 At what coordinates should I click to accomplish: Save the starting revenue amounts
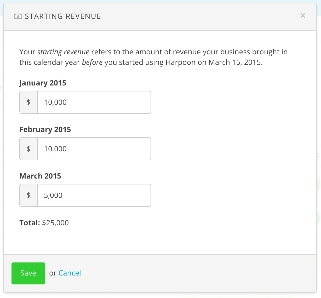coord(28,273)
